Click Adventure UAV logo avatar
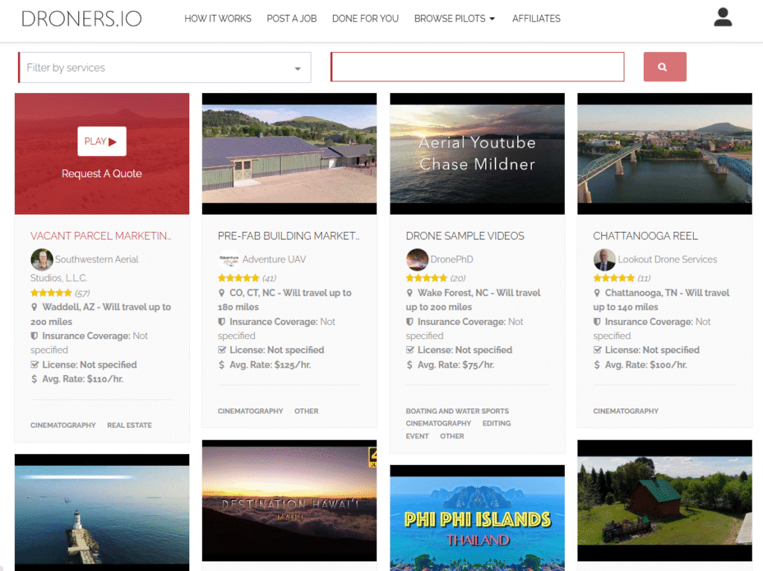763x571 pixels. [x=229, y=259]
